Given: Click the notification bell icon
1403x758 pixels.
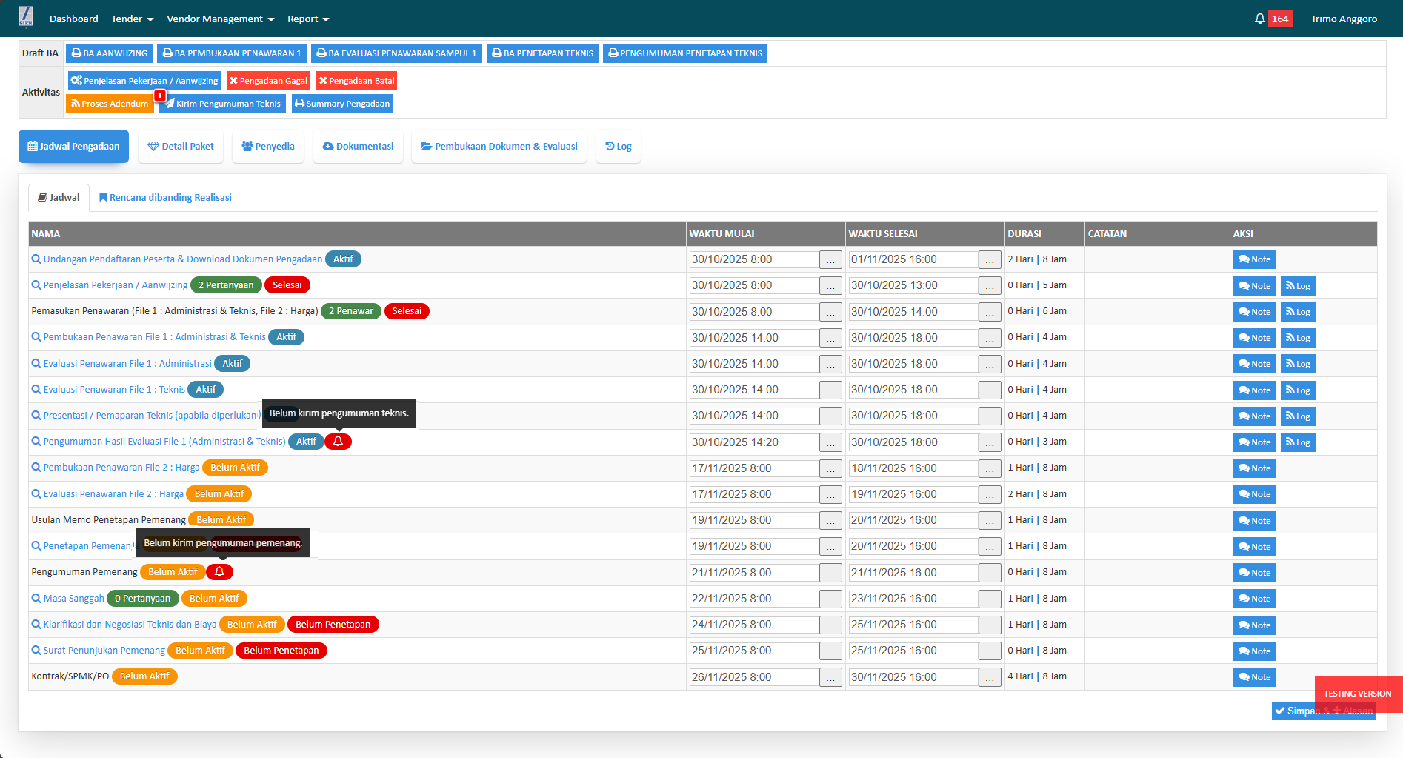Looking at the screenshot, I should click(1259, 19).
